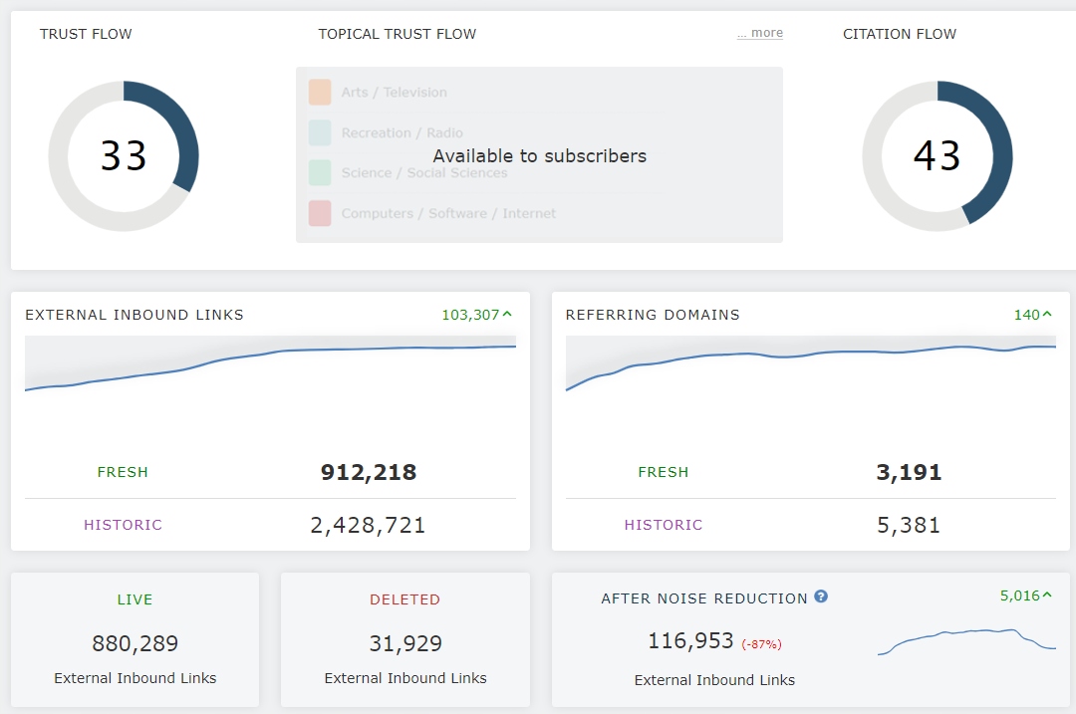The image size is (1076, 714).
Task: Click the Science / Social Sciences swatch
Action: coord(320,172)
